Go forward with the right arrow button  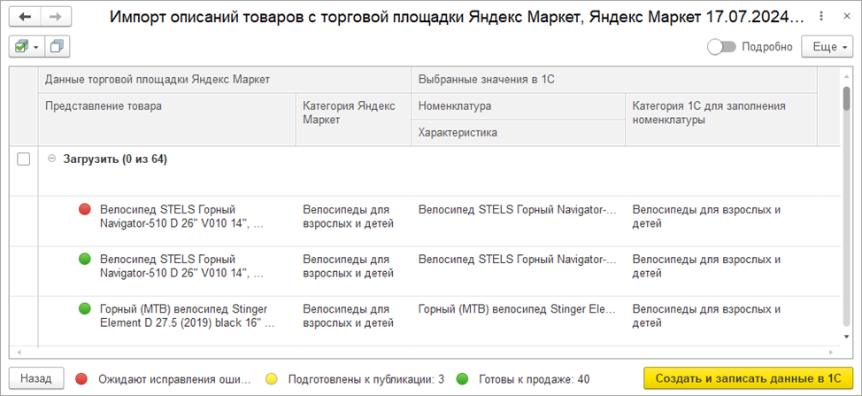55,17
